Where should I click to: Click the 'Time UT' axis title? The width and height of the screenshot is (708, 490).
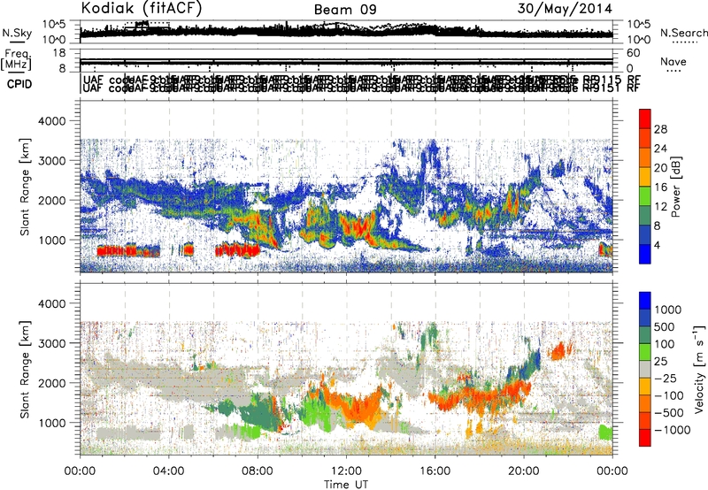[346, 485]
